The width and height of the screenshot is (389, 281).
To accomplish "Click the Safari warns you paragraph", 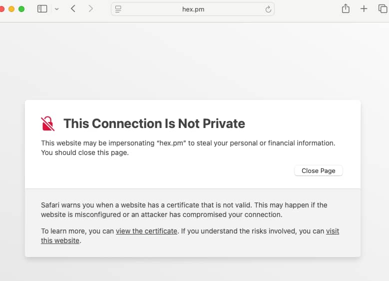I will (184, 210).
